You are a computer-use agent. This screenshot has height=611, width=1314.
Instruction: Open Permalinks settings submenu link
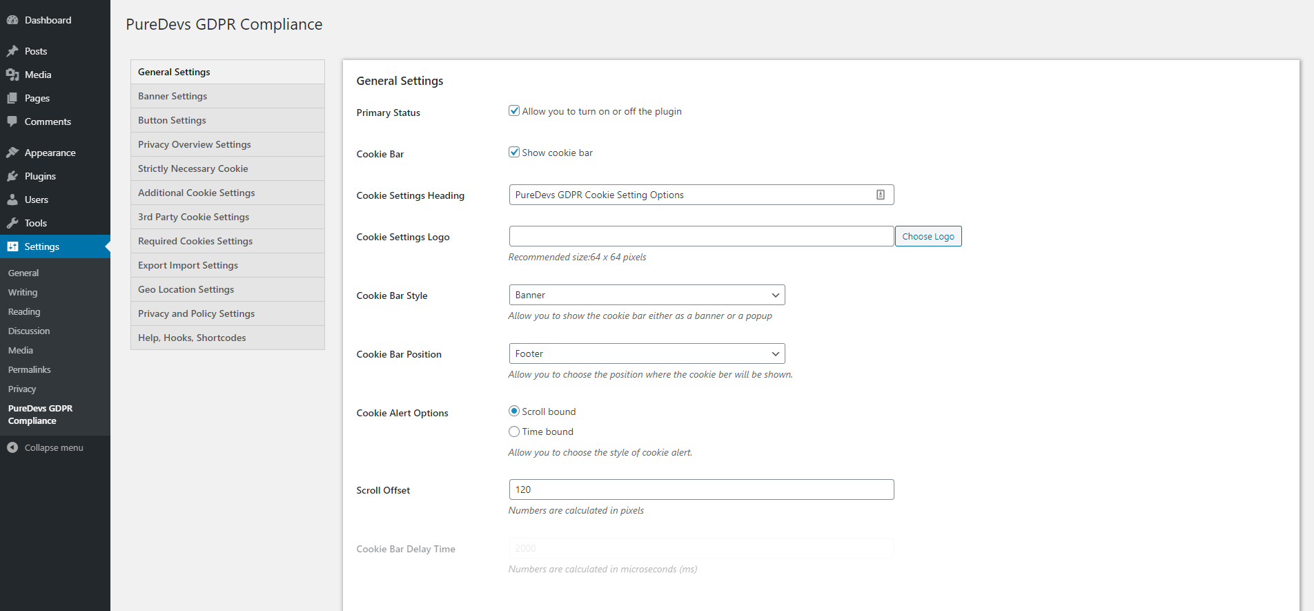(30, 369)
